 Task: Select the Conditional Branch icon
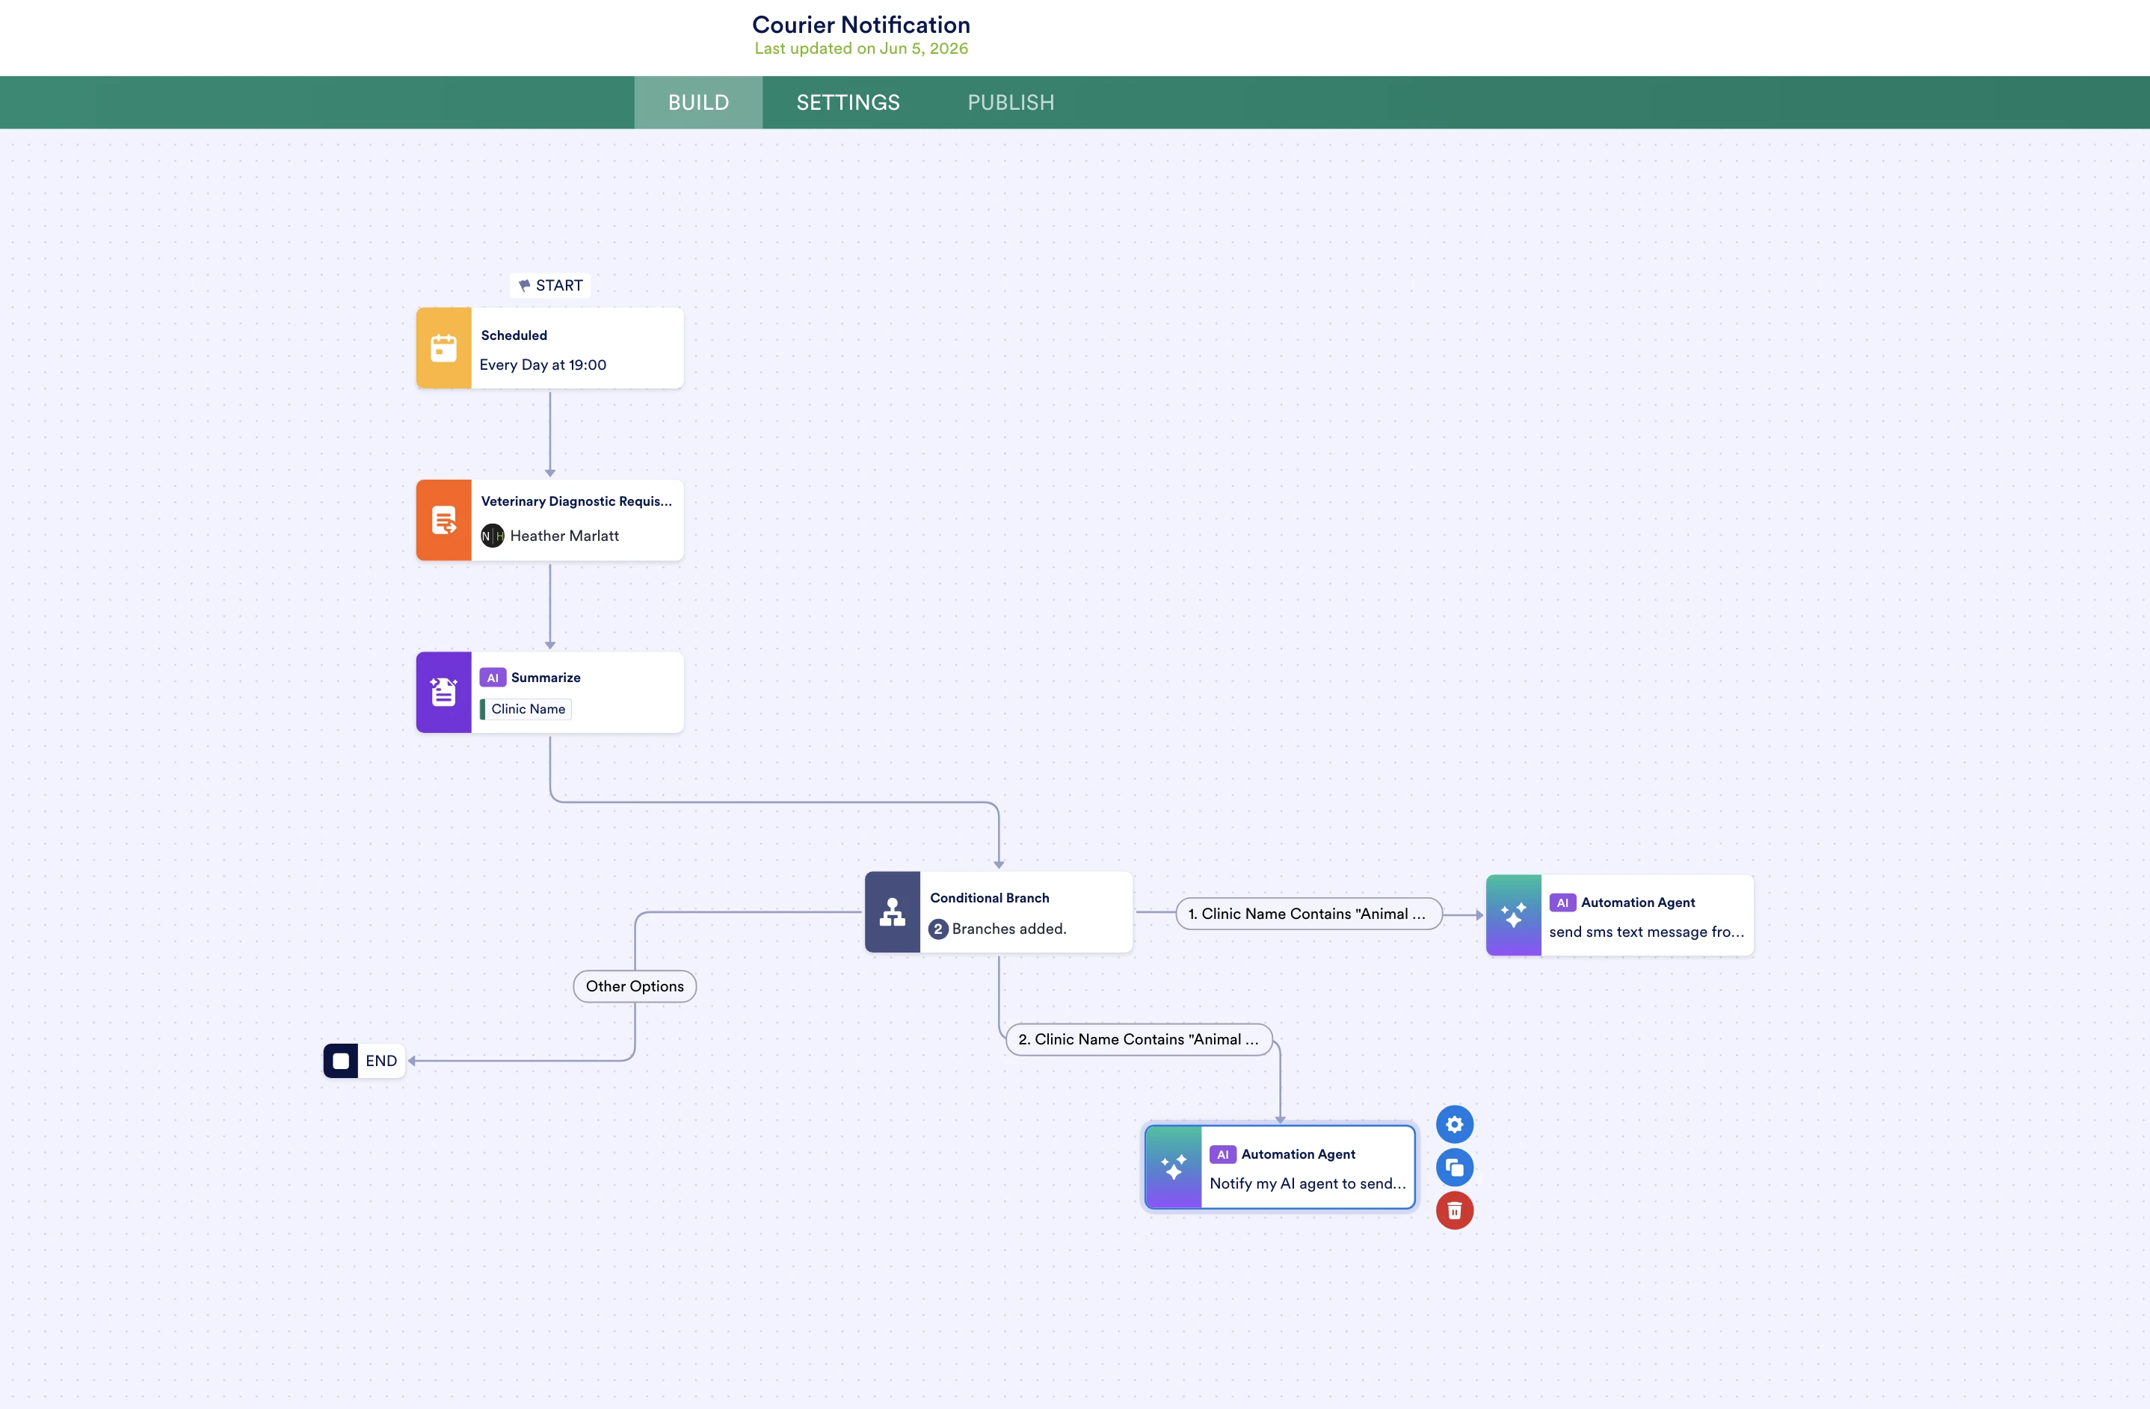click(x=893, y=911)
